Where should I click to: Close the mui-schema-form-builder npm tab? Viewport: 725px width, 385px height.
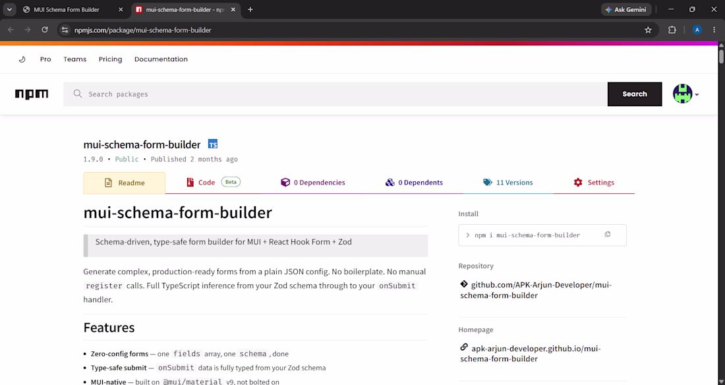click(233, 9)
